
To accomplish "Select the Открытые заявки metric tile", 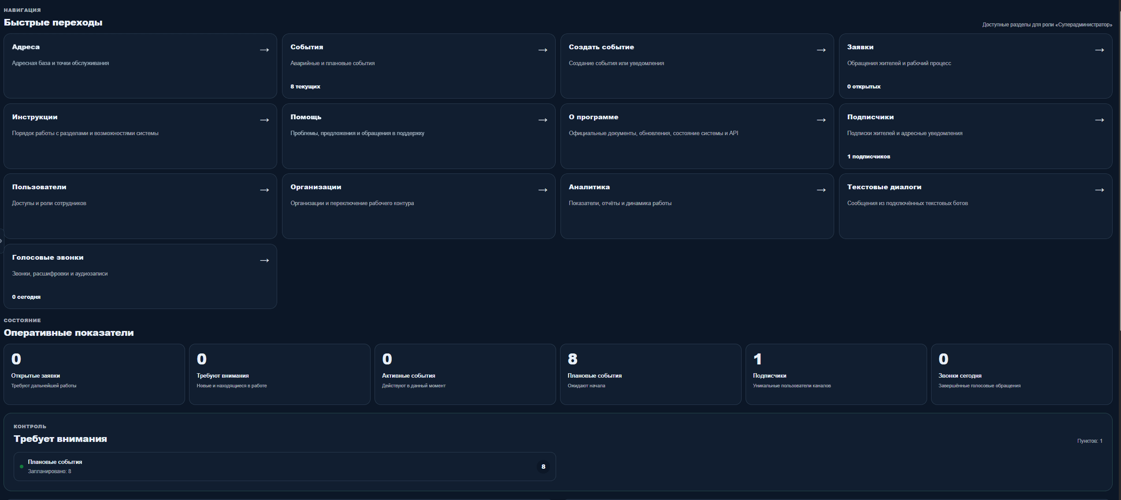I will click(94, 374).
